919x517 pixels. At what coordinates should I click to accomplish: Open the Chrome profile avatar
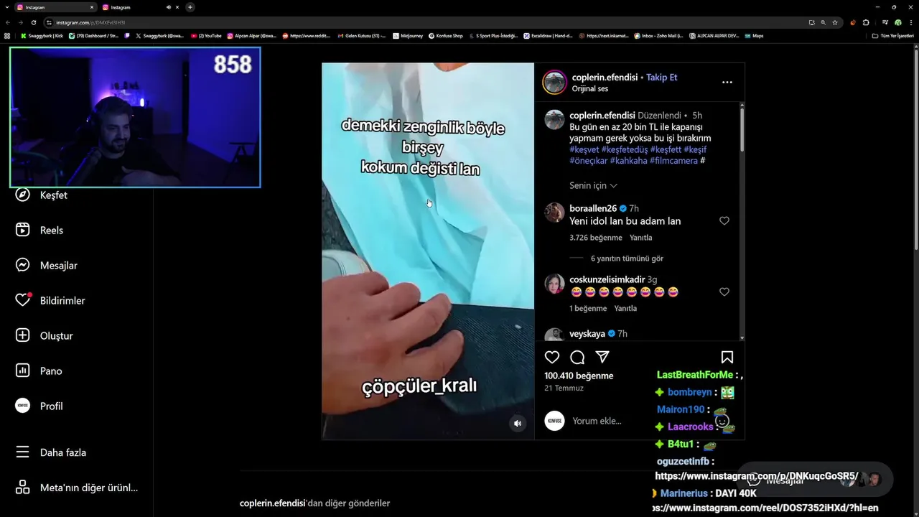click(898, 22)
